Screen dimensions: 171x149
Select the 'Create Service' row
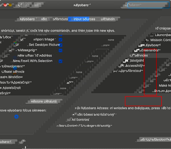pos(13,72)
